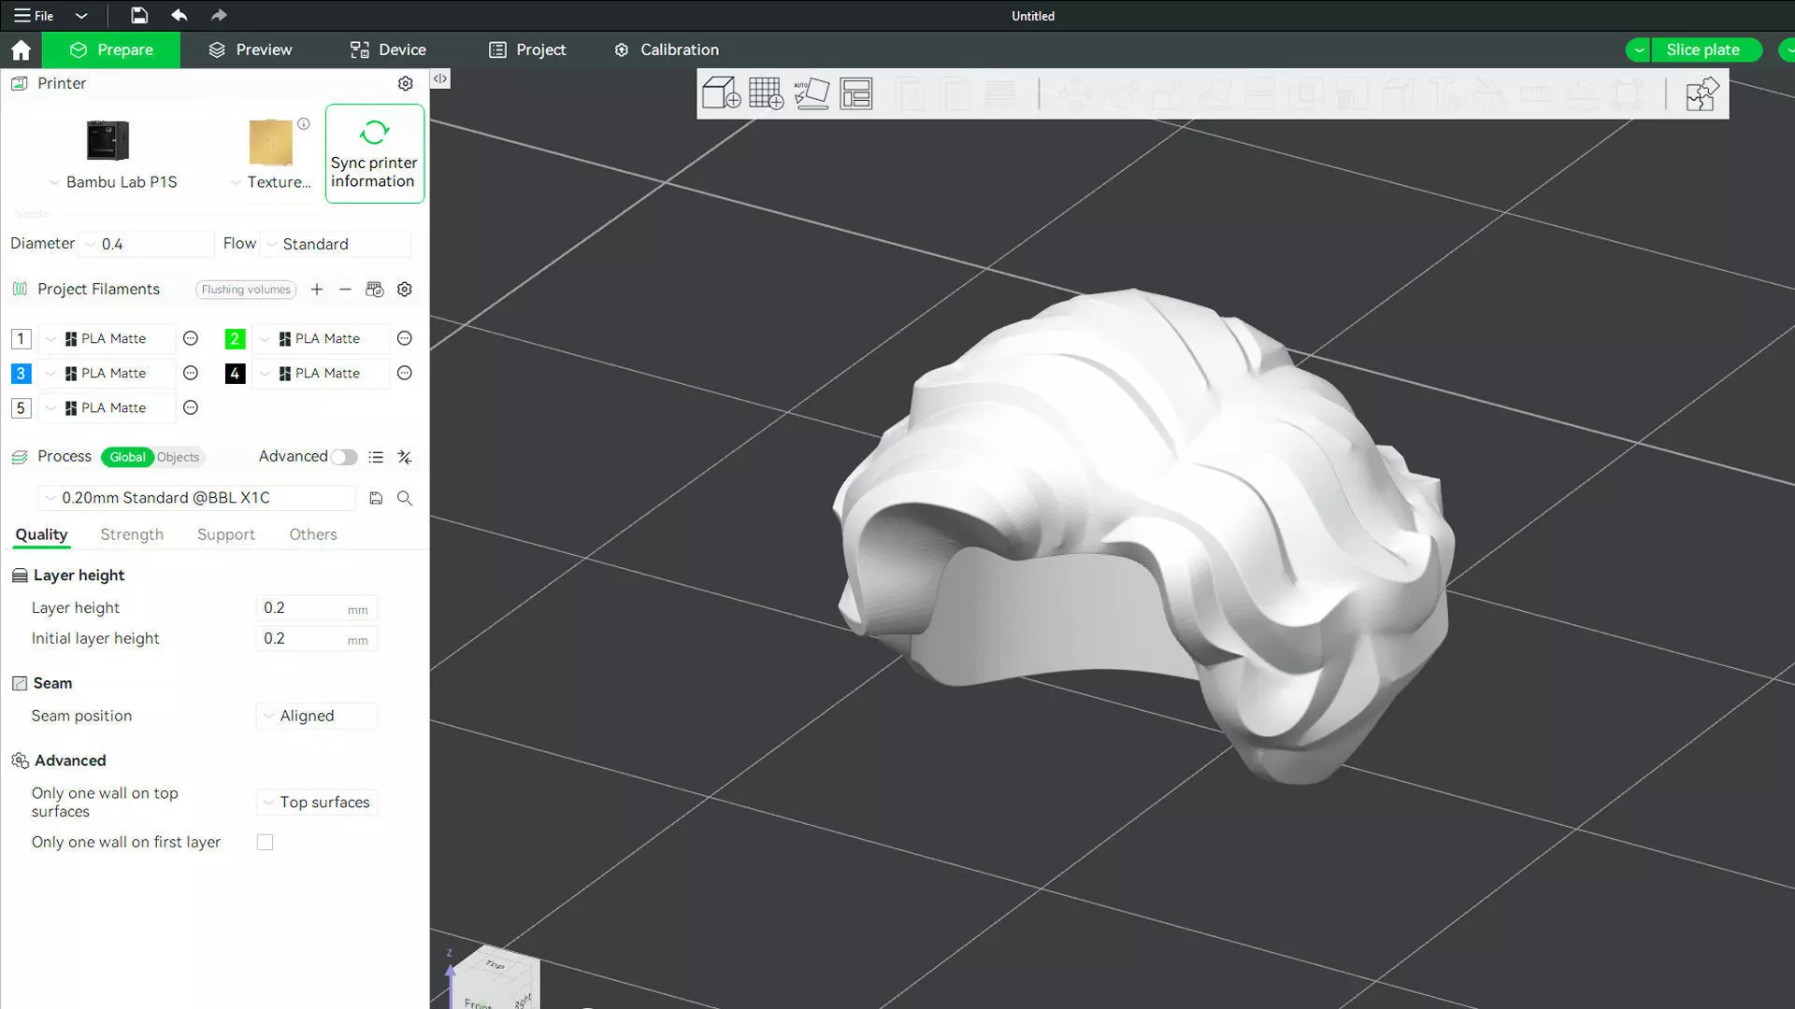Switch Process scope to Objects
The height and width of the screenshot is (1009, 1795).
coord(178,457)
